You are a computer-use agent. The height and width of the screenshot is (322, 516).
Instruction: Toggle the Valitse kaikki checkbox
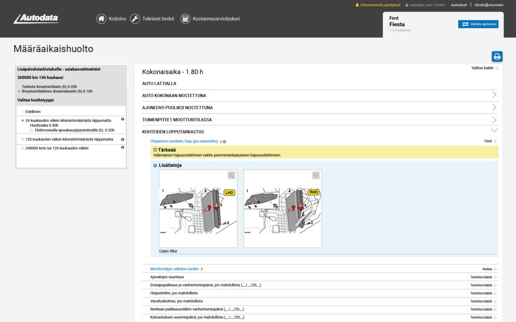(x=497, y=68)
